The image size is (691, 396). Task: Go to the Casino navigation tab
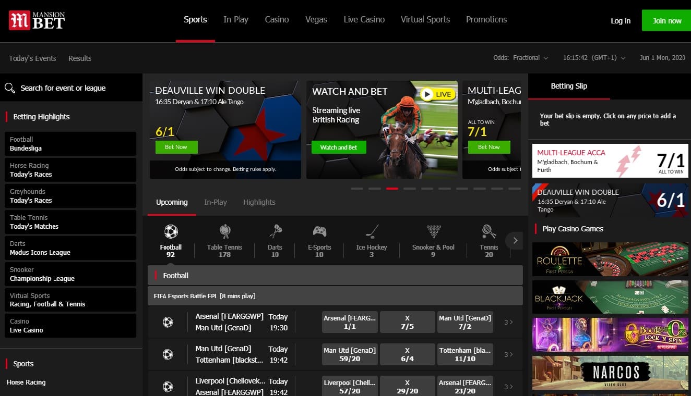[277, 20]
